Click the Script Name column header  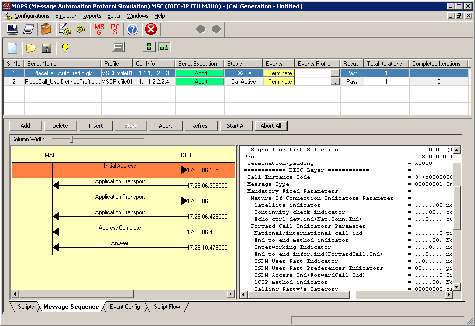(63, 64)
